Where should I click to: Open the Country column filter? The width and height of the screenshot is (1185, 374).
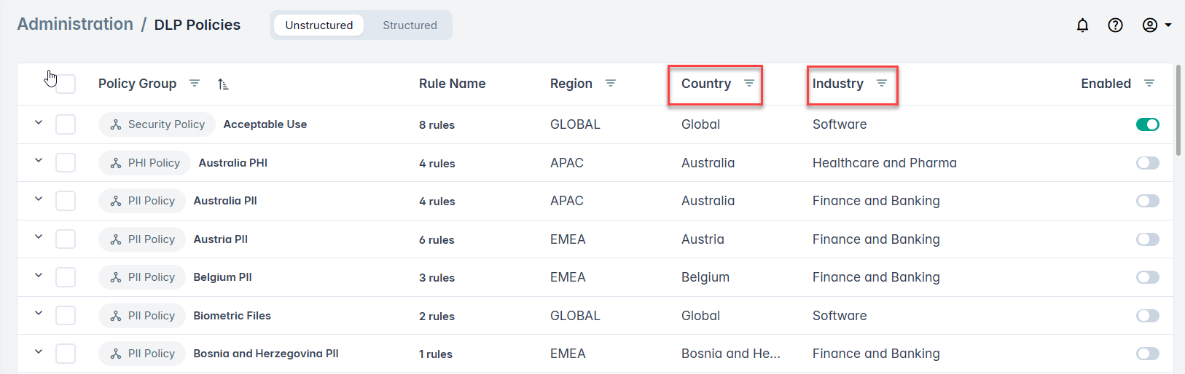click(748, 84)
